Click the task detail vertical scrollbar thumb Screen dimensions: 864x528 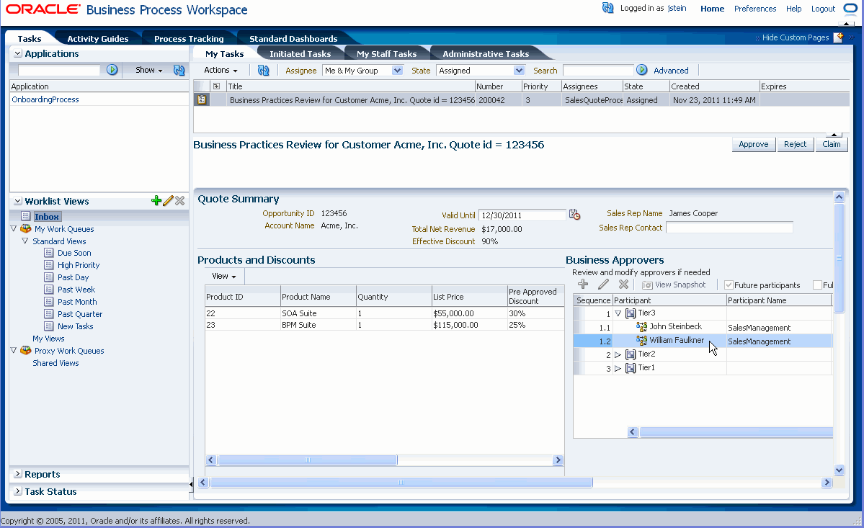pyautogui.click(x=839, y=258)
